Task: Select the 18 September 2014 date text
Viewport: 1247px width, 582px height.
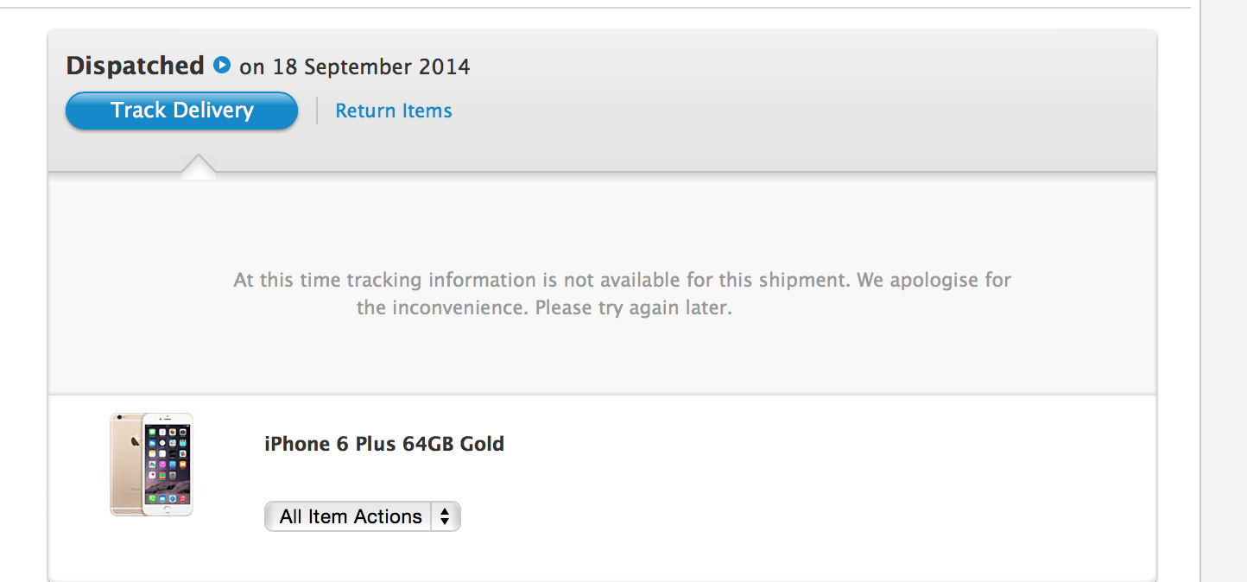Action: [371, 66]
